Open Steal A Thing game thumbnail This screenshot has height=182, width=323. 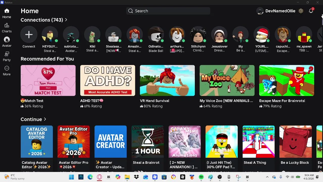point(259,142)
